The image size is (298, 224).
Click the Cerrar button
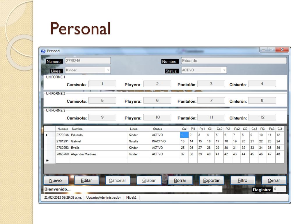(x=274, y=180)
